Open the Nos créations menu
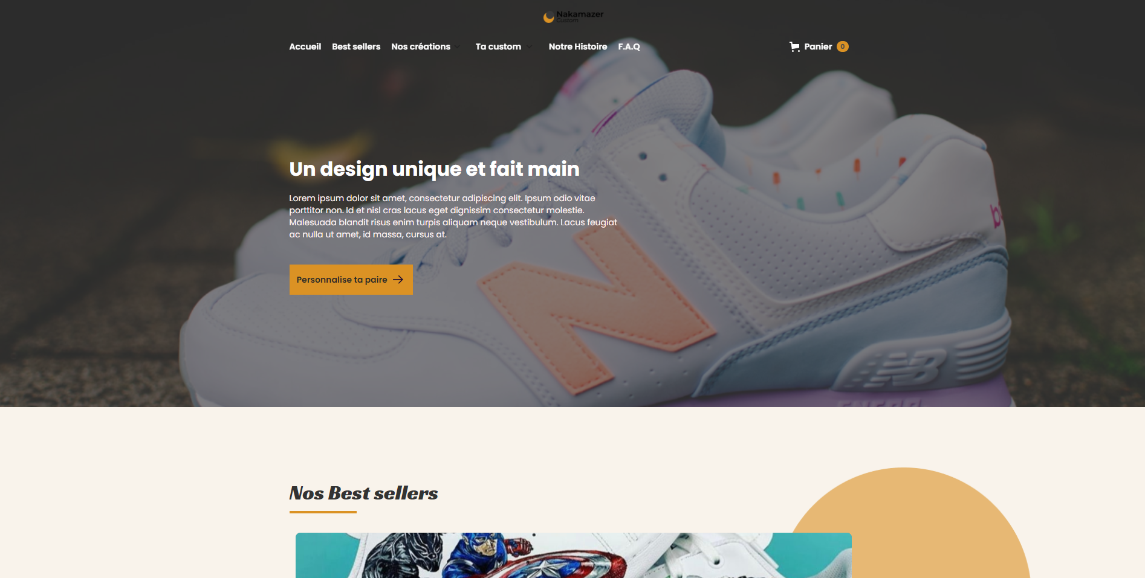This screenshot has height=578, width=1145. pos(421,47)
